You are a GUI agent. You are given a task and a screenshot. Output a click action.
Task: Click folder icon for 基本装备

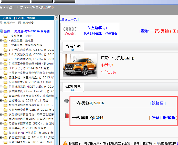(x=5, y=128)
